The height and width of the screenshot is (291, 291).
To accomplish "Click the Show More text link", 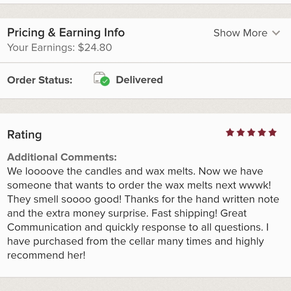I will coord(240,33).
